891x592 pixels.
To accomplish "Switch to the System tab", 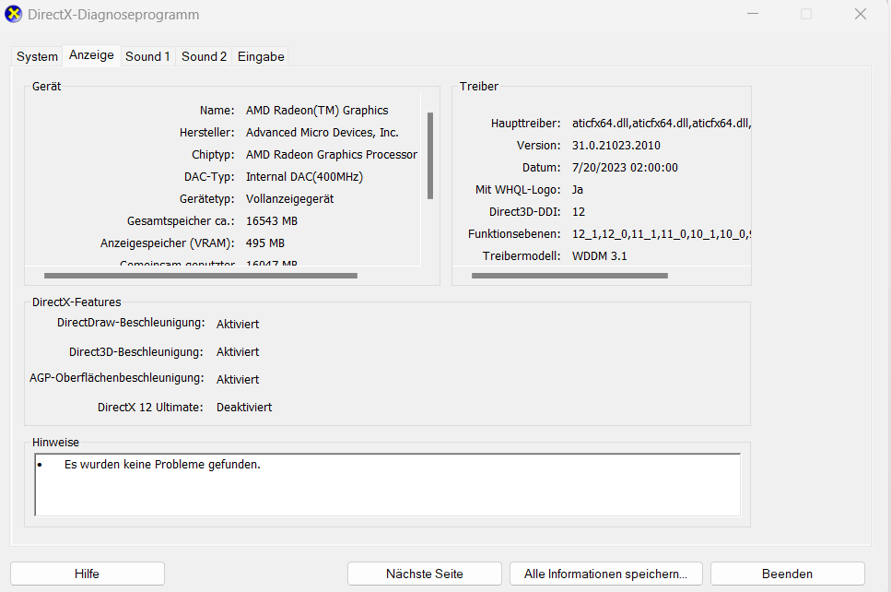I will click(37, 56).
